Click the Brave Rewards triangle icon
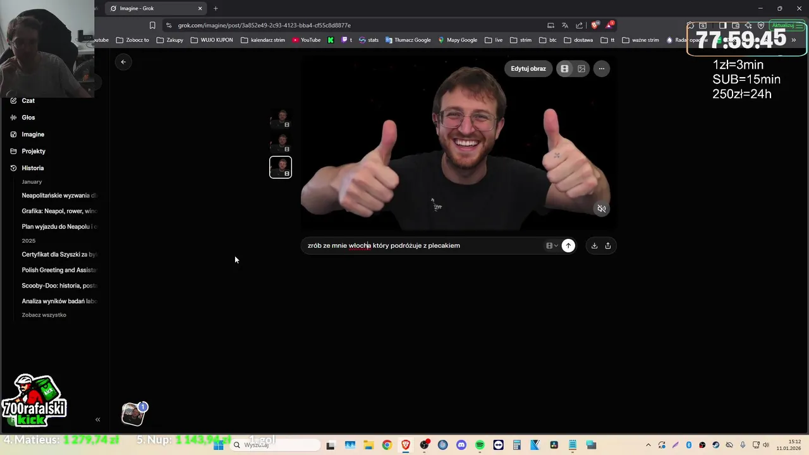809x455 pixels. pyautogui.click(x=609, y=25)
